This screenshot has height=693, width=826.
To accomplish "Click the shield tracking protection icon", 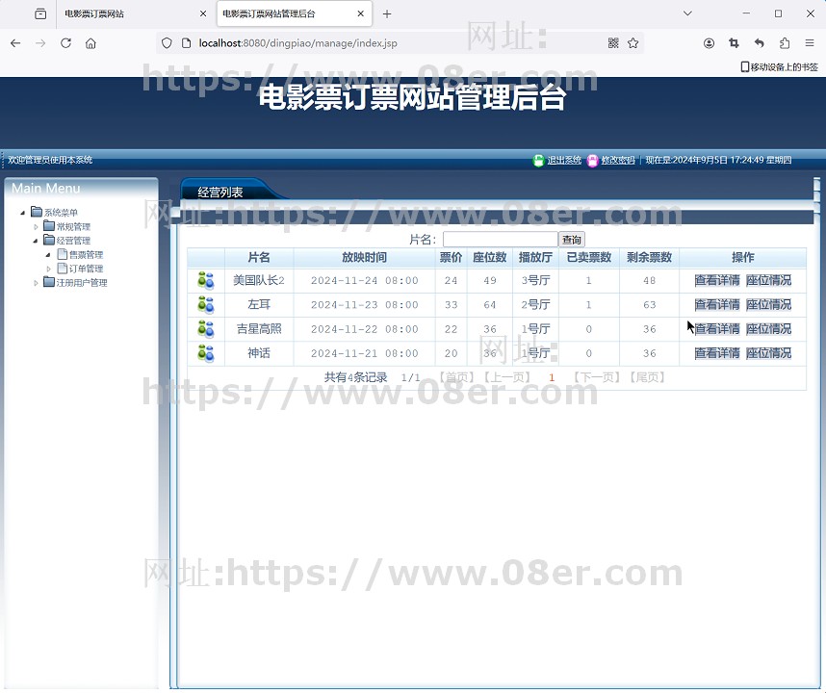I will [x=167, y=43].
